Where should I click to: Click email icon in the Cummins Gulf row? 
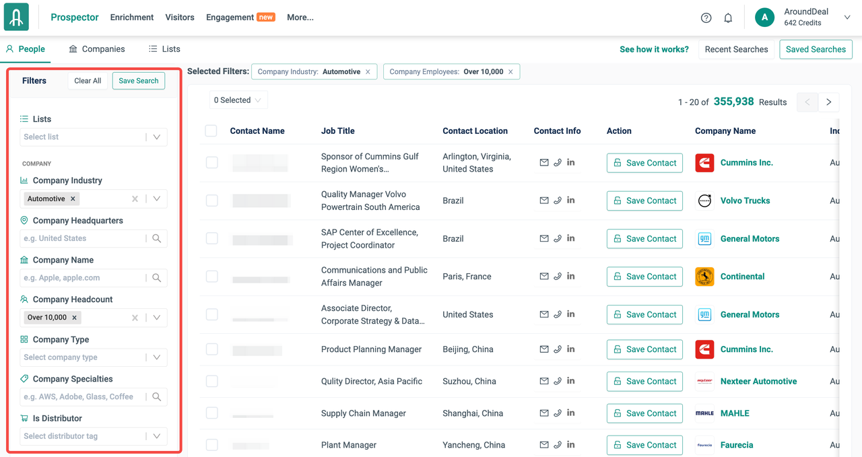[544, 163]
